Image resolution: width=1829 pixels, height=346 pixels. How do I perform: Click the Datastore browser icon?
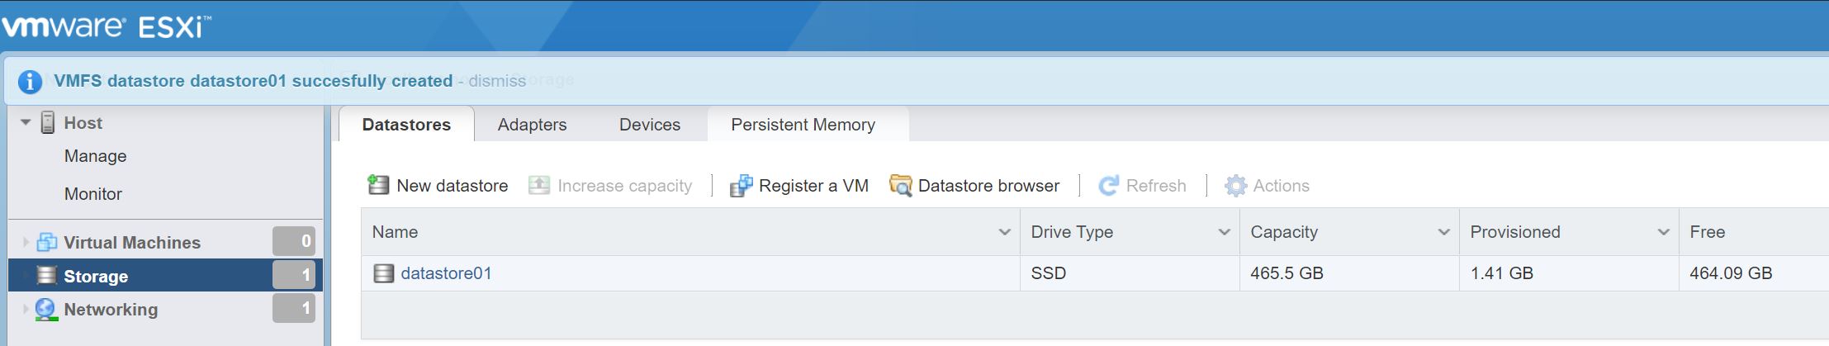[x=900, y=185]
